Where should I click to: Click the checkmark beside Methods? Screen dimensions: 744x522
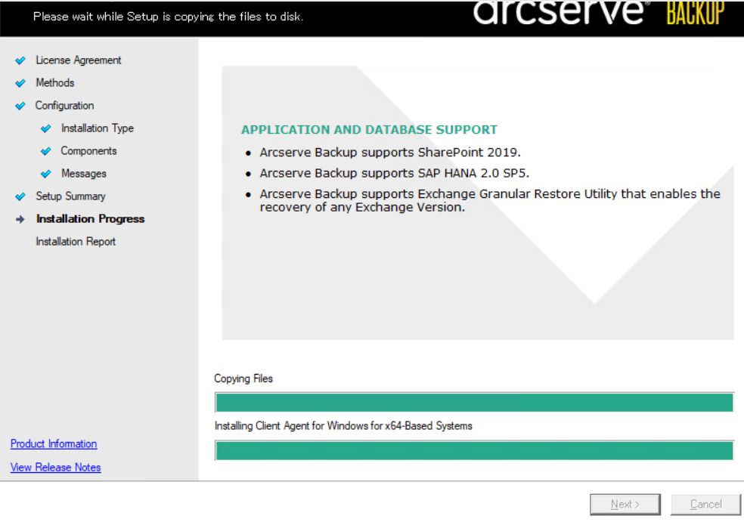click(x=20, y=83)
